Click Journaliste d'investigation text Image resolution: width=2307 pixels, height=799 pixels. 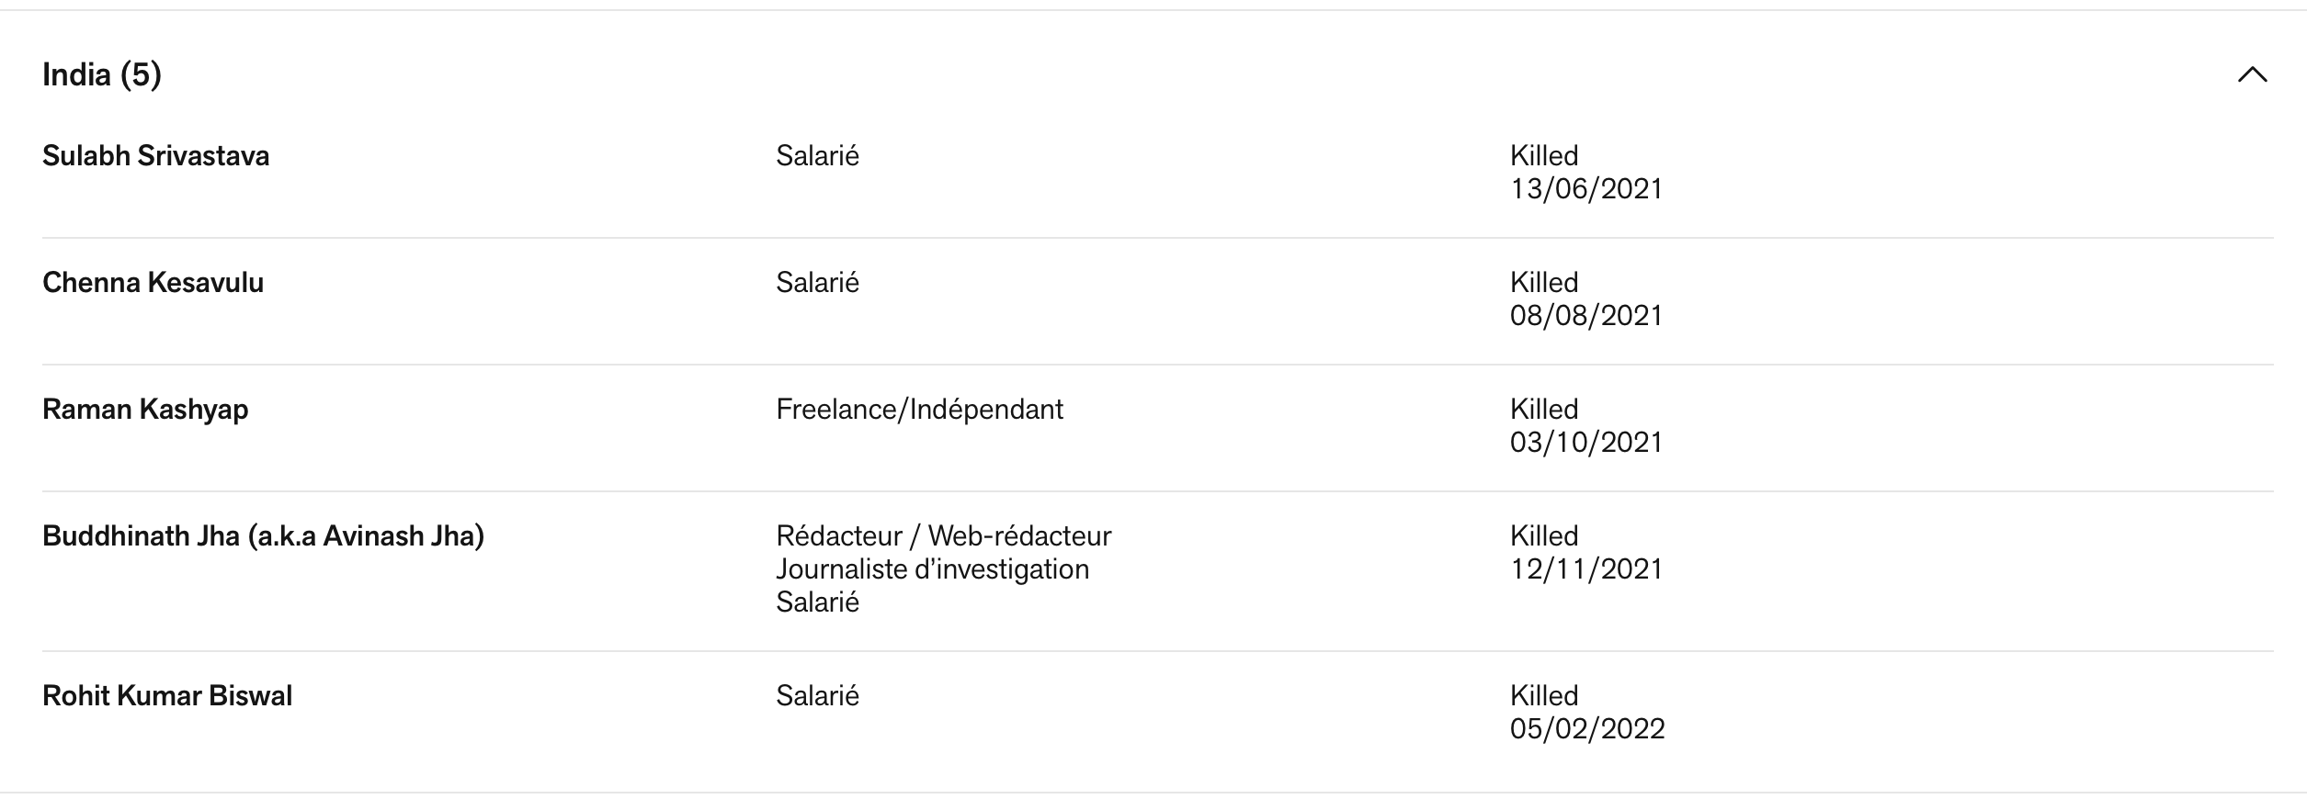point(932,569)
